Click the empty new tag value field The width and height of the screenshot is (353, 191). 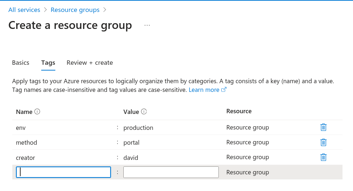pyautogui.click(x=171, y=172)
